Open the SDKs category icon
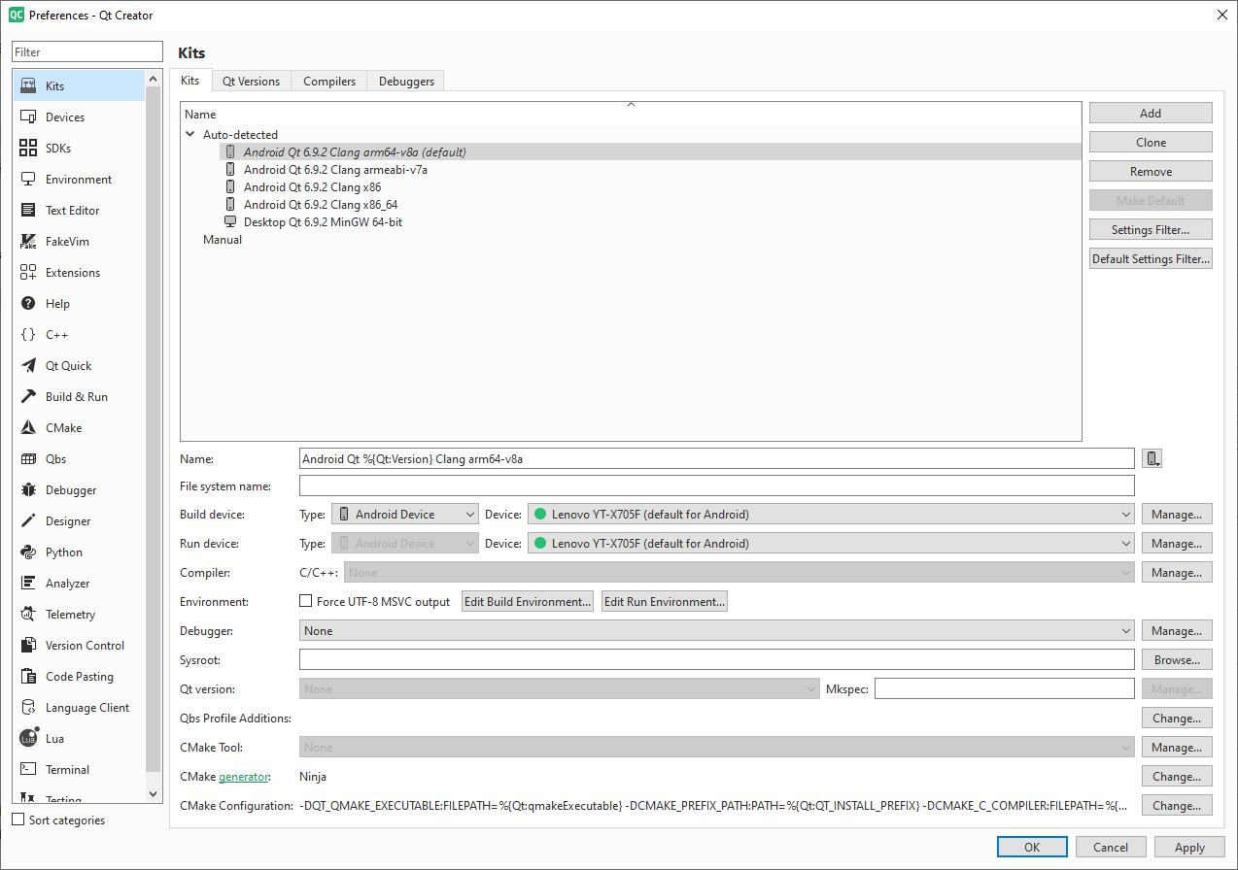1238x870 pixels. pyautogui.click(x=28, y=149)
